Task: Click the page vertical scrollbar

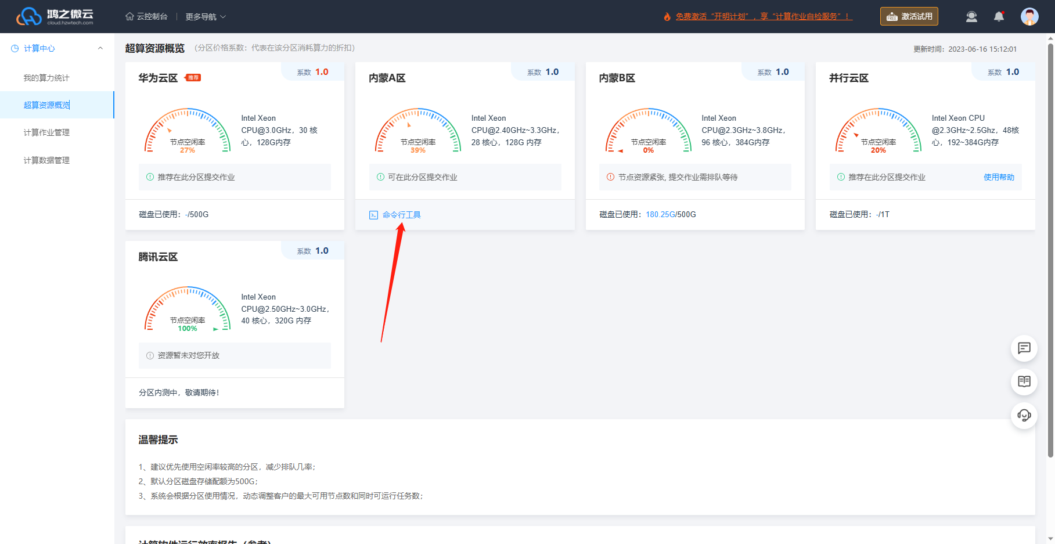Action: pyautogui.click(x=1050, y=250)
